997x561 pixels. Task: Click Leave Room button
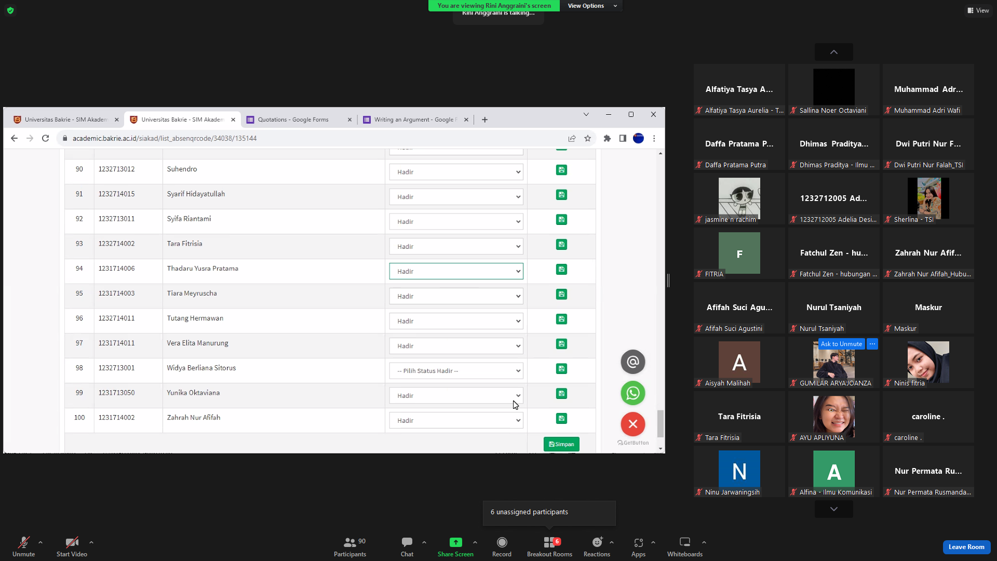(x=966, y=547)
